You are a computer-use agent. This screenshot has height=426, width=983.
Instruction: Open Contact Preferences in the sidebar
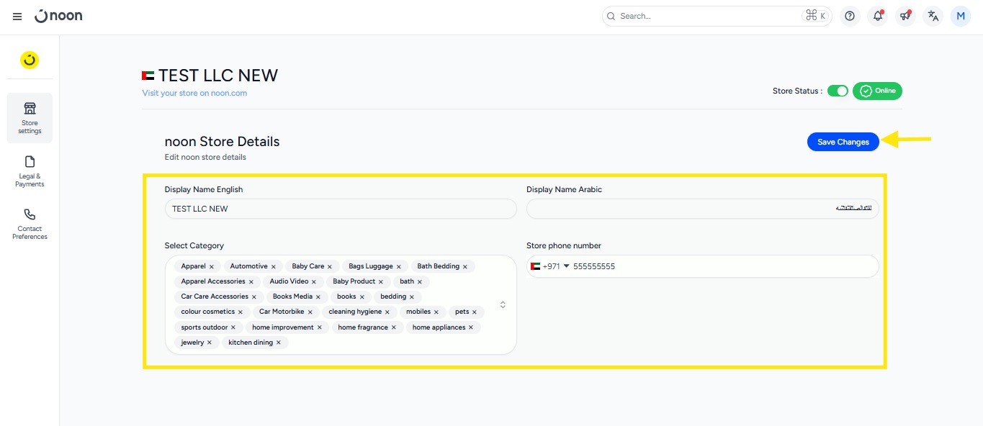click(x=30, y=223)
